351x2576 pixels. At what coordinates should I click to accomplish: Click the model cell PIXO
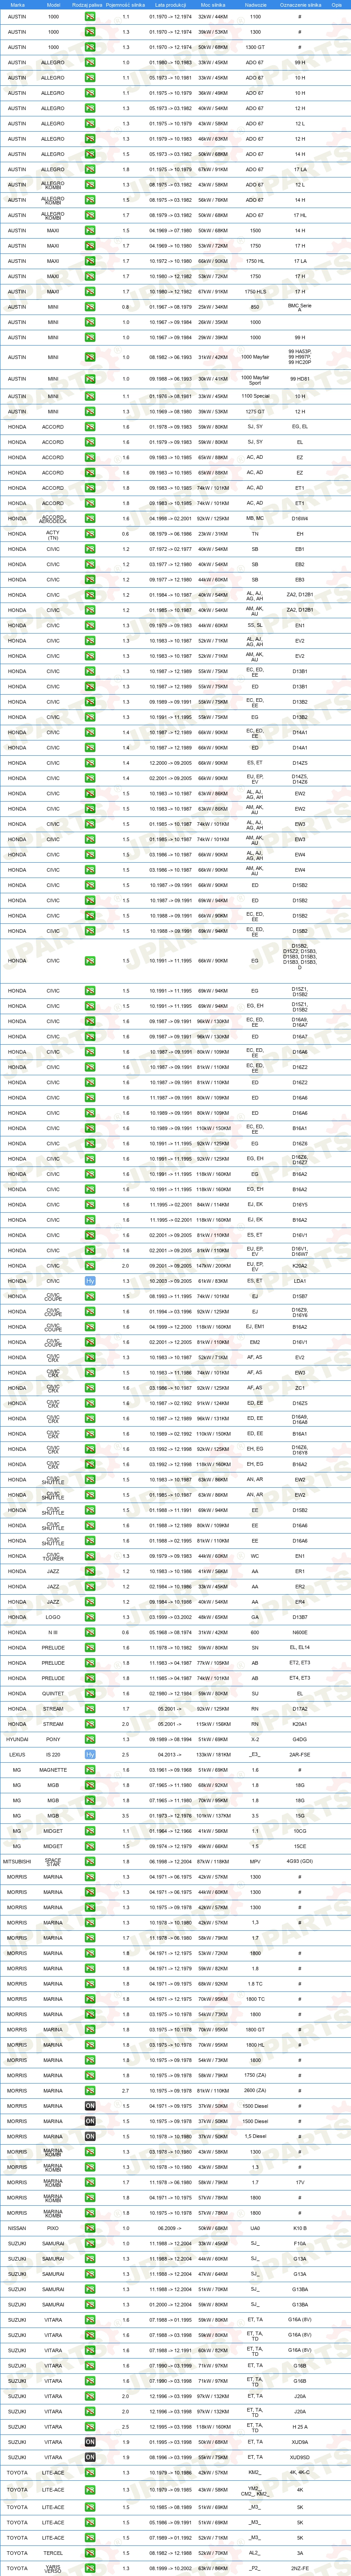click(53, 2228)
